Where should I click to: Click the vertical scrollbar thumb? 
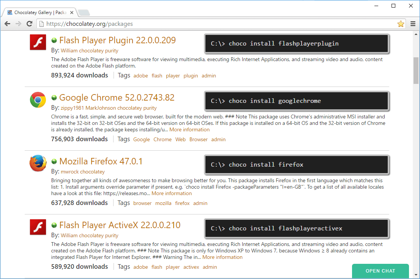[416, 71]
